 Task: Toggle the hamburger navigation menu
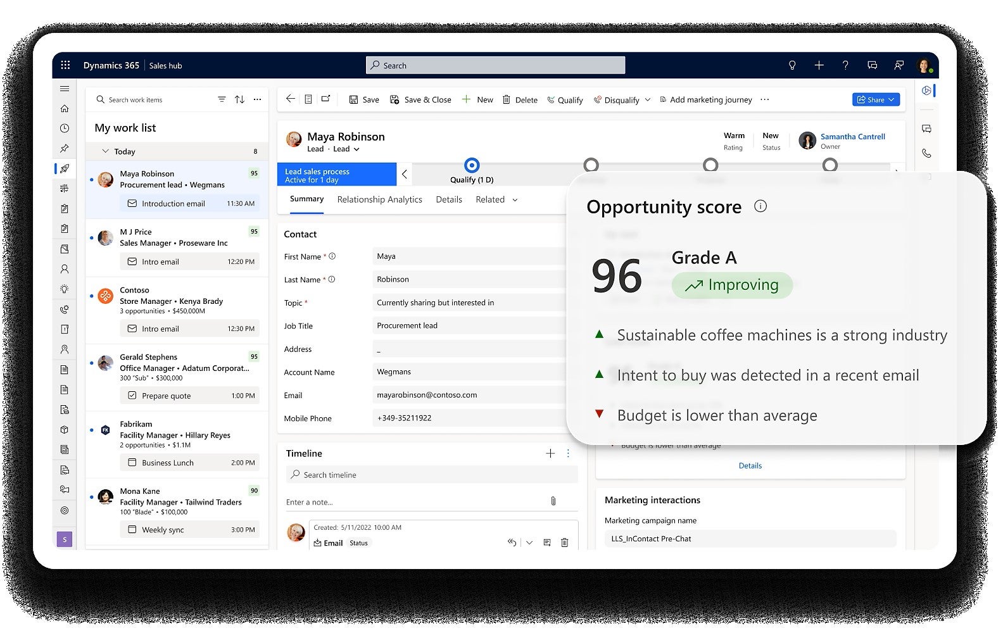click(65, 89)
